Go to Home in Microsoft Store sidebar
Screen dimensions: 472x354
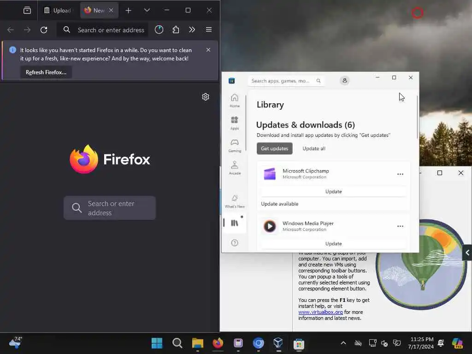click(x=235, y=100)
